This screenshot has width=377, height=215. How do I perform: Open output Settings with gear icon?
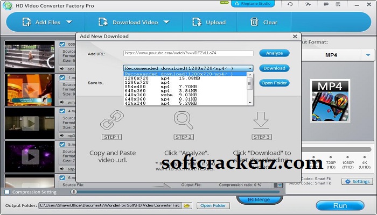pos(357,182)
